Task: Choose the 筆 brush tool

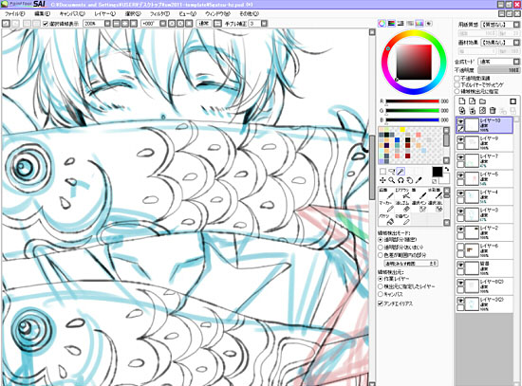Action: (419, 193)
